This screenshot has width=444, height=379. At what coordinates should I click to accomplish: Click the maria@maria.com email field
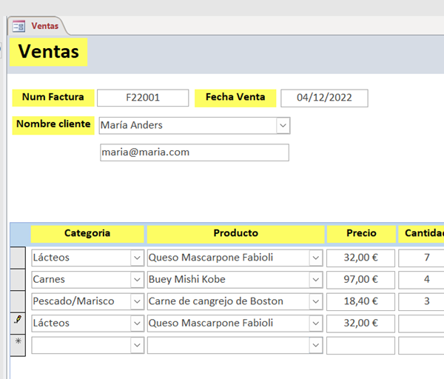194,152
